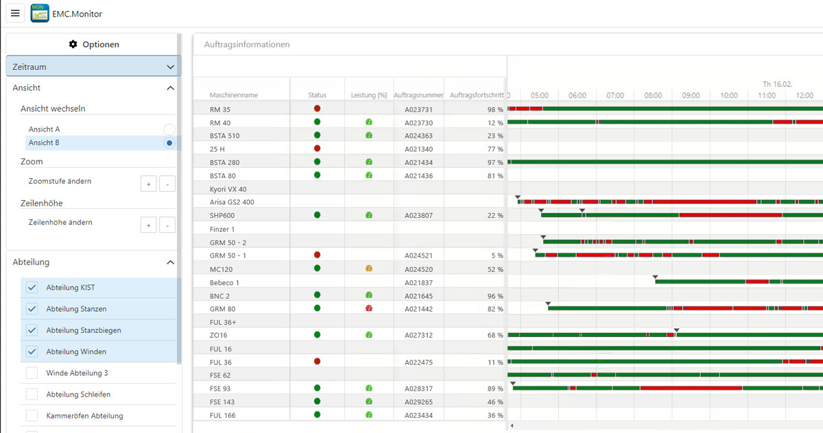Click the red performance gauge for GRM 80

click(x=369, y=308)
